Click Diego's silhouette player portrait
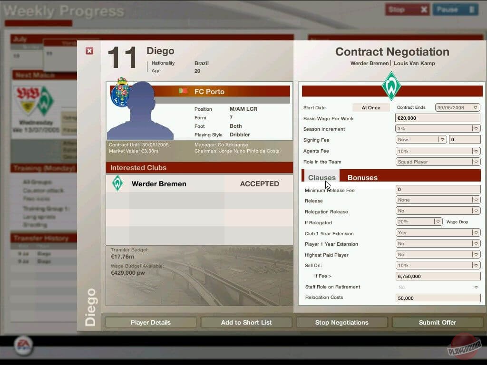Screen dimensions: 487x365 (140, 112)
